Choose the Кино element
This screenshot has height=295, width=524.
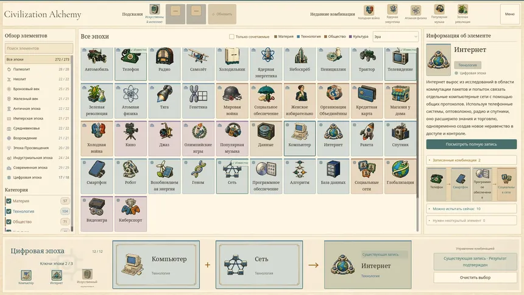coord(130,138)
